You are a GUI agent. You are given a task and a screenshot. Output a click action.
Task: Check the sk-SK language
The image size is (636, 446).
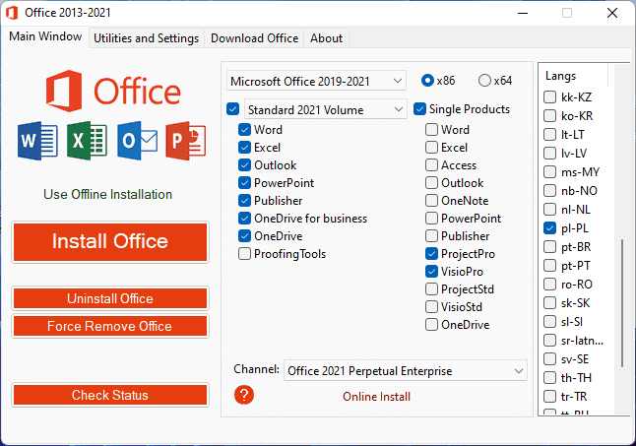tap(549, 303)
